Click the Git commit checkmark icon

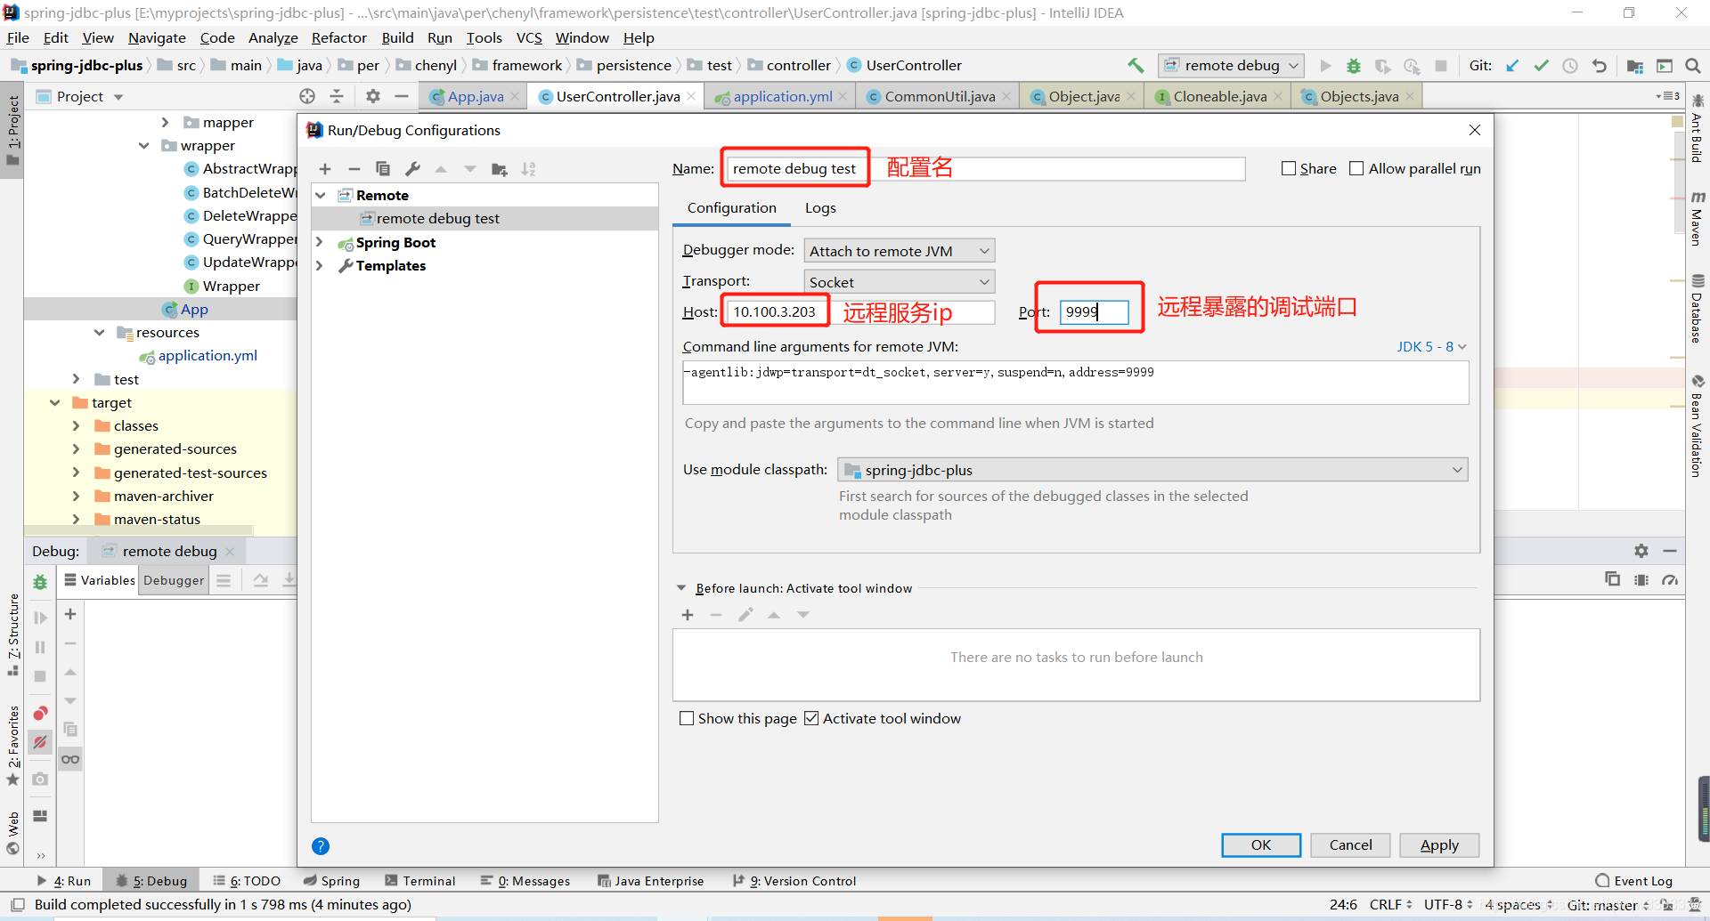[1541, 65]
